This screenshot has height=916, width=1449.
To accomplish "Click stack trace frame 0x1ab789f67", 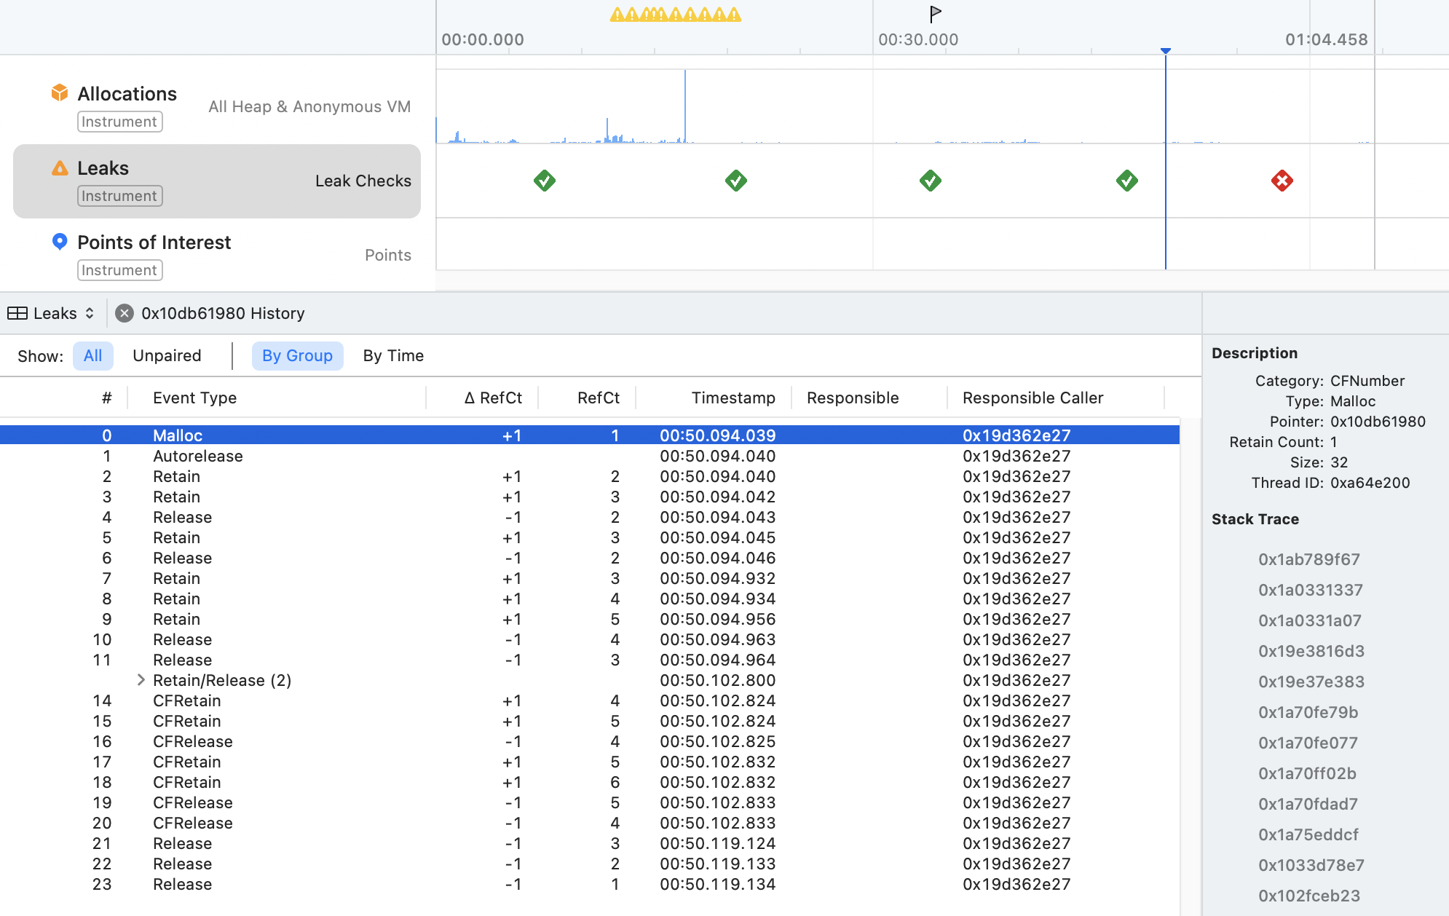I will tap(1308, 559).
